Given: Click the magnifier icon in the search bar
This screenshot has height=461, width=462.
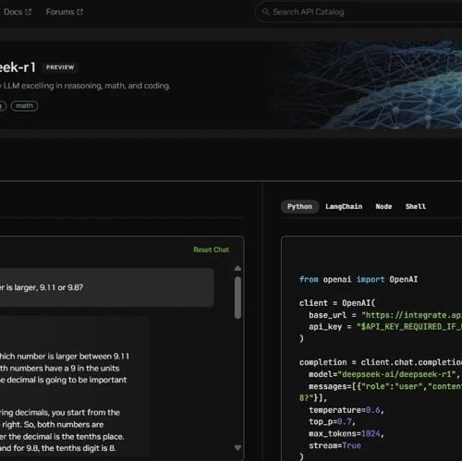Looking at the screenshot, I should (265, 12).
